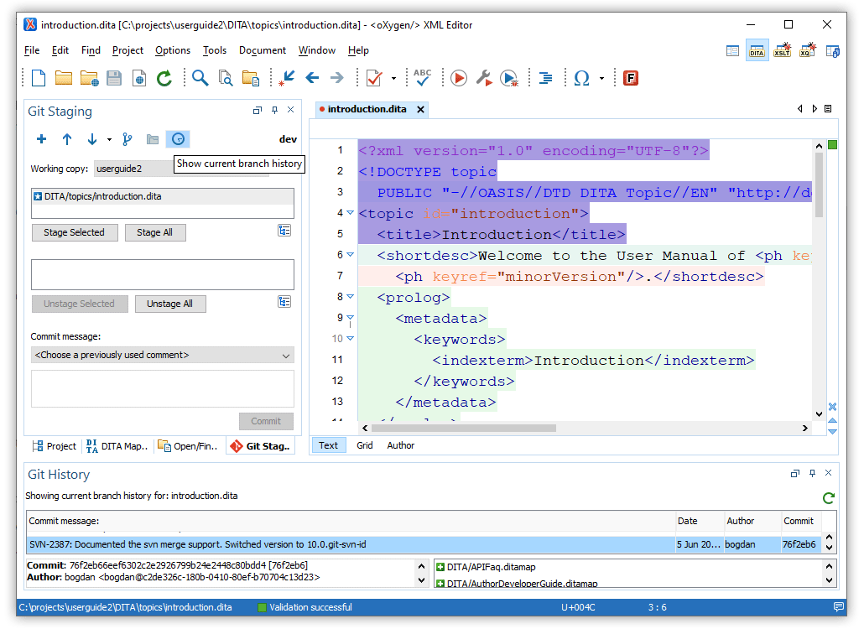This screenshot has height=629, width=864.
Task: Open Choose a previously used comment dropdown
Action: point(163,355)
